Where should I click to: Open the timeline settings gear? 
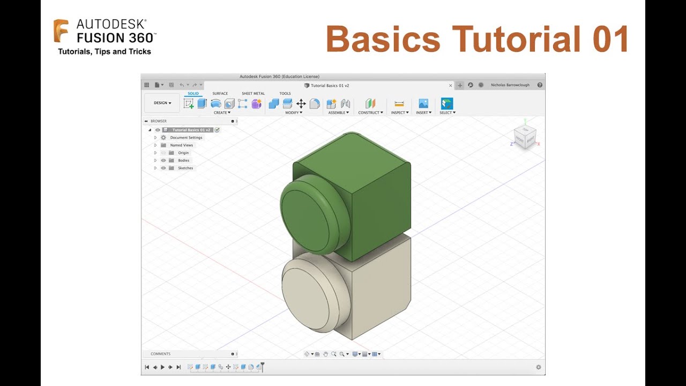539,367
